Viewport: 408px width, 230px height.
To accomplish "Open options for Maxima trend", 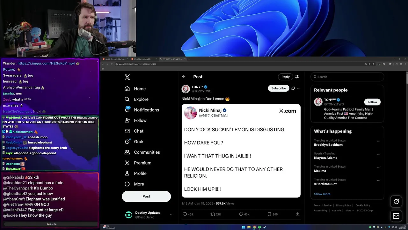I will (378, 167).
